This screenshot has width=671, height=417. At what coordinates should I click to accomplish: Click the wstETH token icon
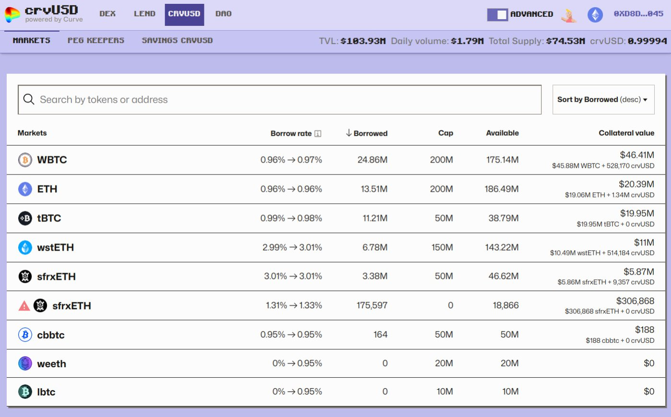[x=25, y=247]
